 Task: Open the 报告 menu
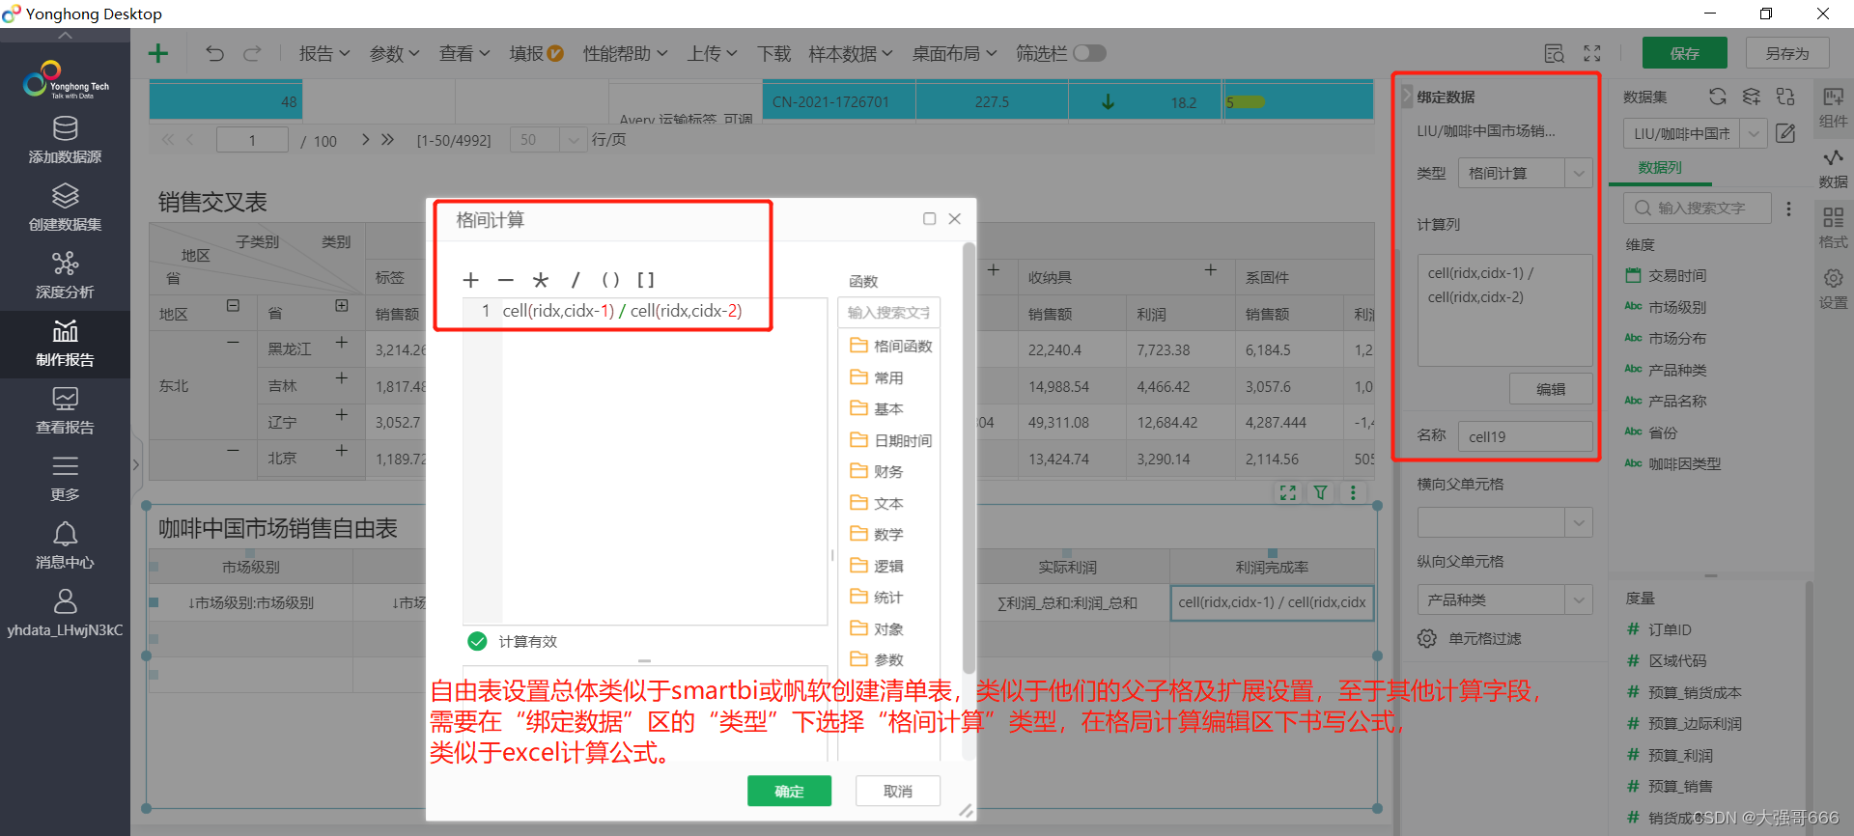324,53
